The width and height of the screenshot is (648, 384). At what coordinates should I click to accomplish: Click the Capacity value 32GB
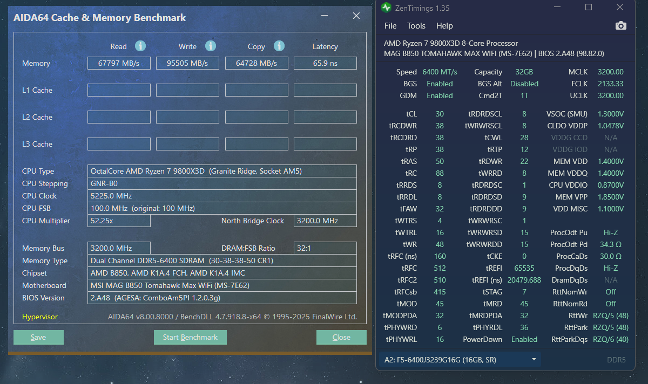point(524,72)
